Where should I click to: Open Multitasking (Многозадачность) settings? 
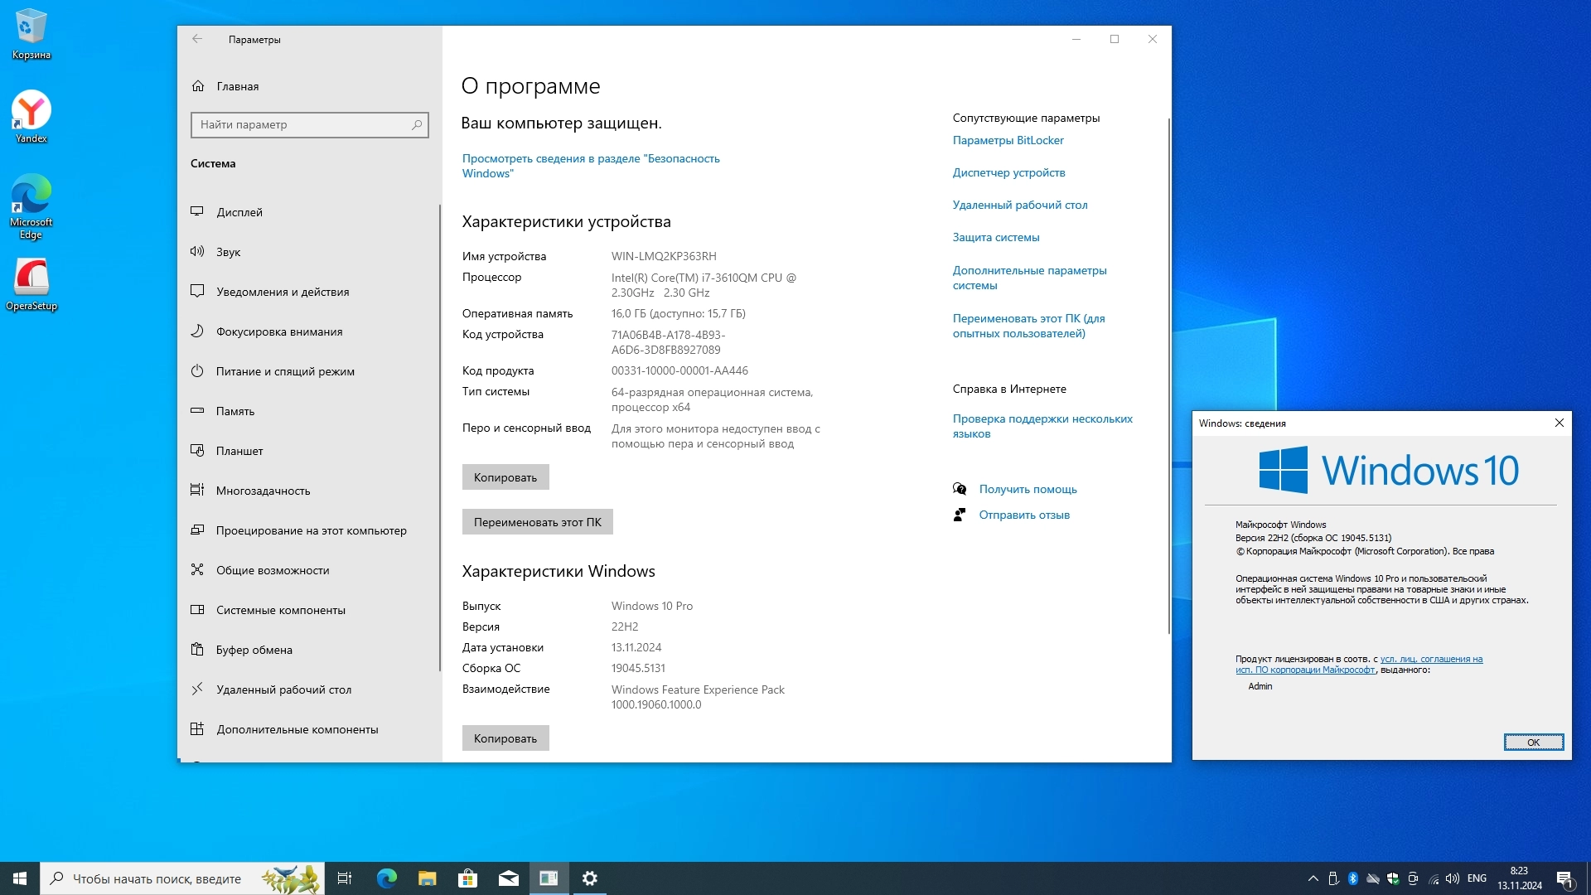point(263,491)
